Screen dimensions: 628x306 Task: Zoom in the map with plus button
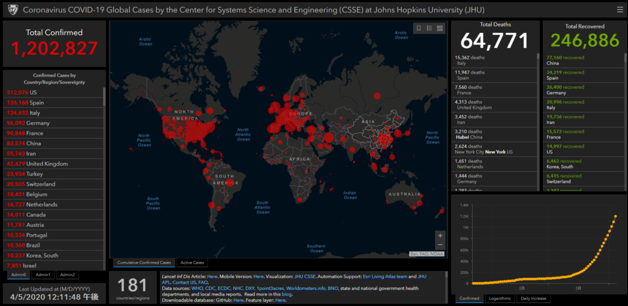click(440, 235)
